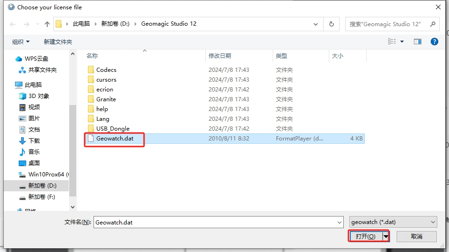Click the 取消 button
Image resolution: width=449 pixels, height=252 pixels.
pyautogui.click(x=417, y=236)
